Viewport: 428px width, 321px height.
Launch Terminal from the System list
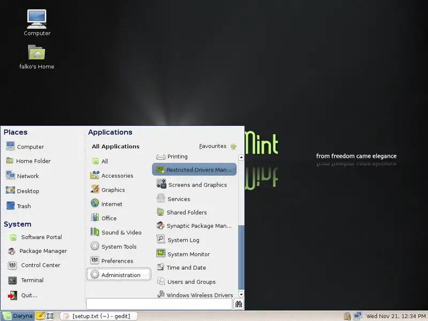coord(26,280)
